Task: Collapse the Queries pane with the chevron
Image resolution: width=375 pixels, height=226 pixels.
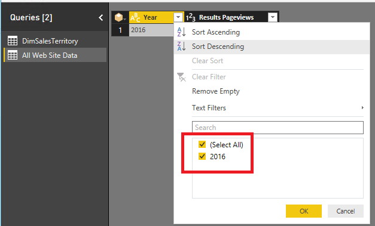Action: 101,17
